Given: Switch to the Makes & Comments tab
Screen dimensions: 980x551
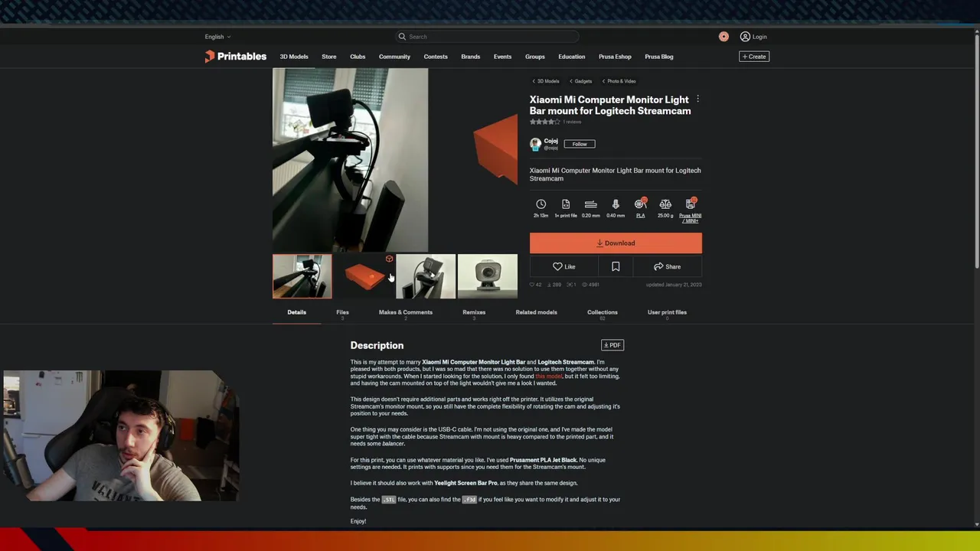Looking at the screenshot, I should [x=406, y=312].
